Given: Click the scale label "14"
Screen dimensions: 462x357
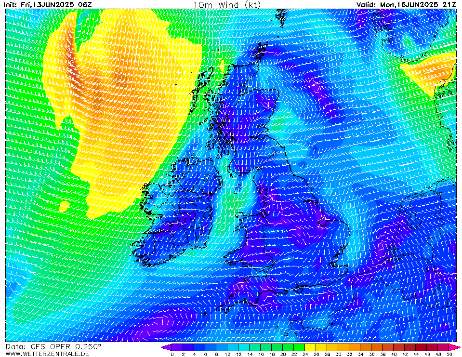Looking at the screenshot, I should (x=250, y=354).
